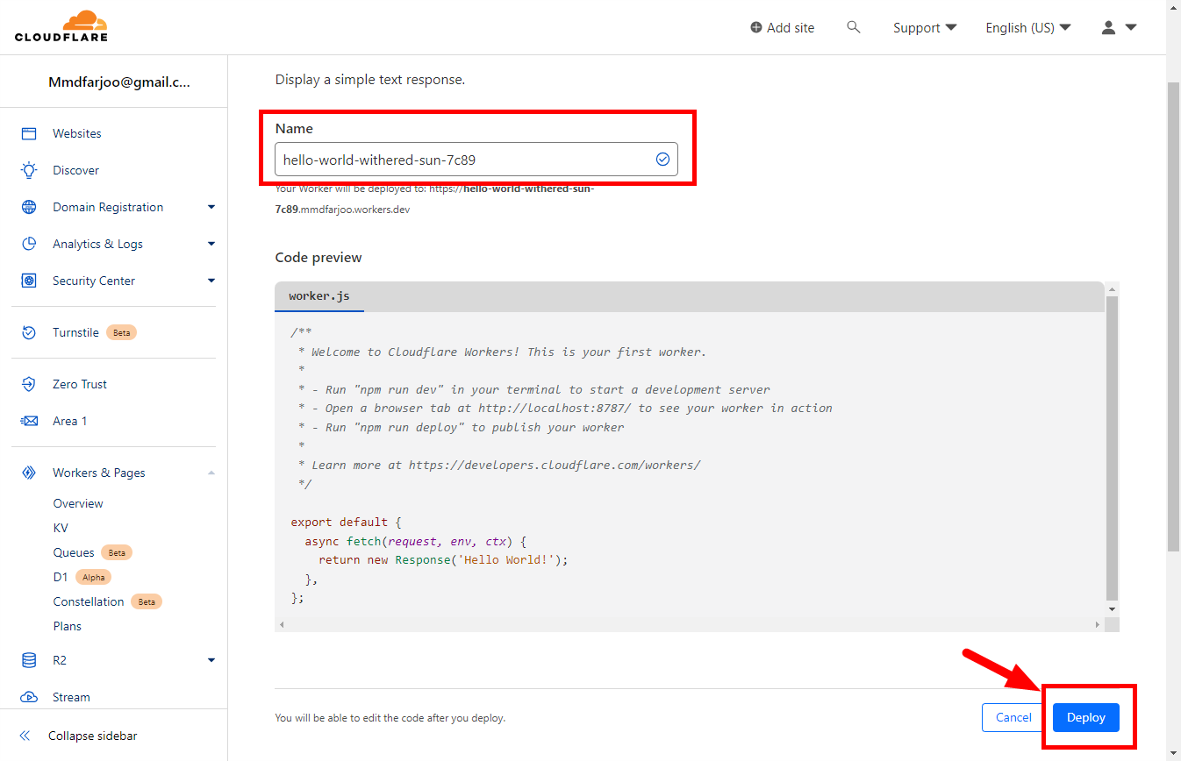1181x761 pixels.
Task: Expand the Support dropdown
Action: pos(924,28)
